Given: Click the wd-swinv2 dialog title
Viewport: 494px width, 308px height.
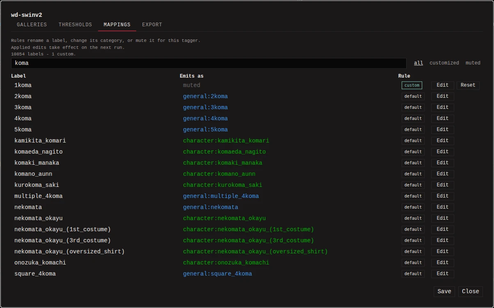Looking at the screenshot, I should tap(27, 15).
